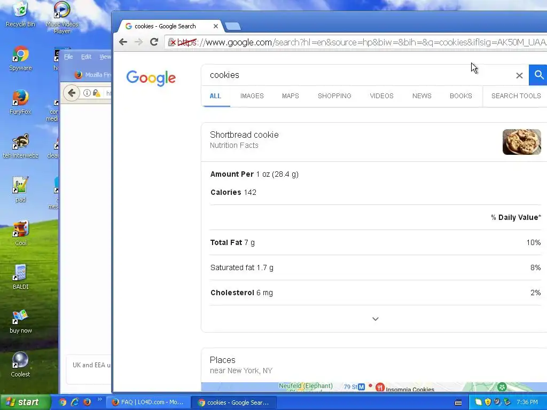Launch the BALDI desktop shortcut
Screen dimensions: 547x410
(x=21, y=277)
